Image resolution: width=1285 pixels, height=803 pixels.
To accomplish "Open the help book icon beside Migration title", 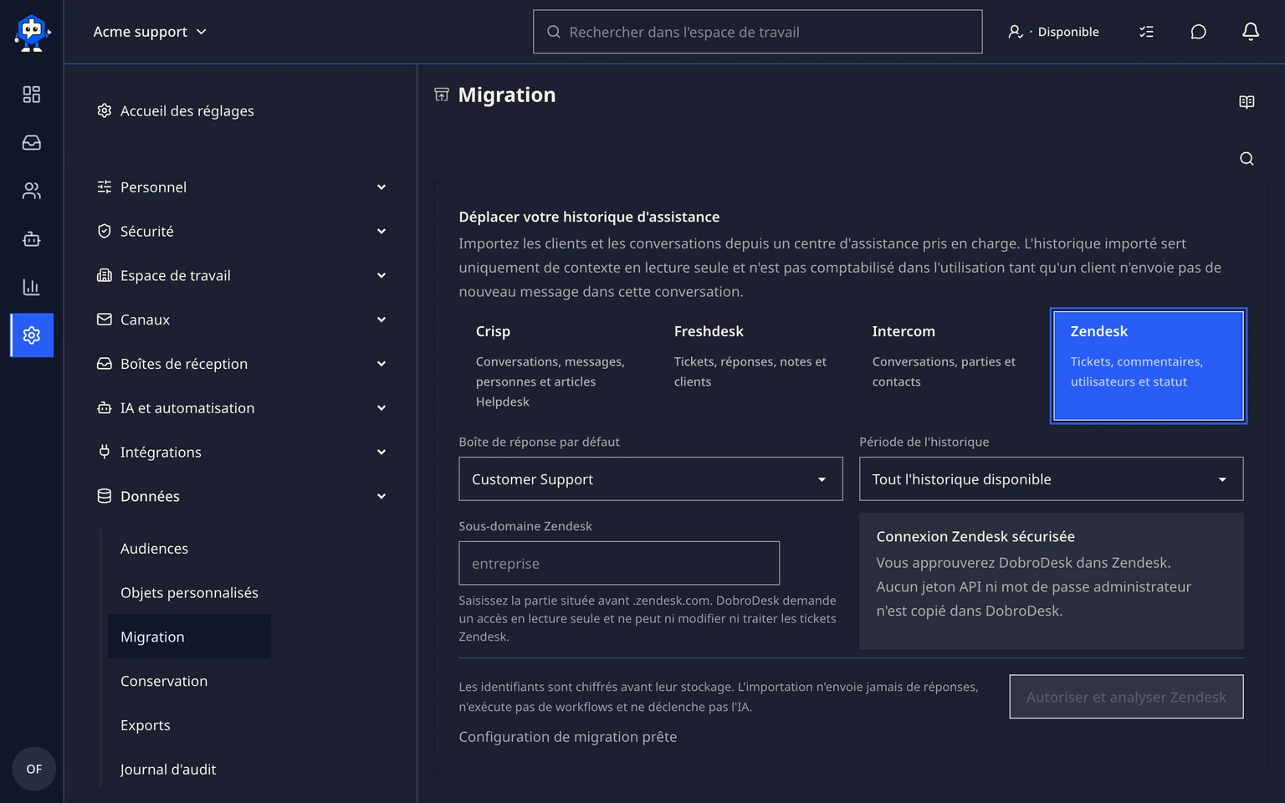I will 1247,102.
